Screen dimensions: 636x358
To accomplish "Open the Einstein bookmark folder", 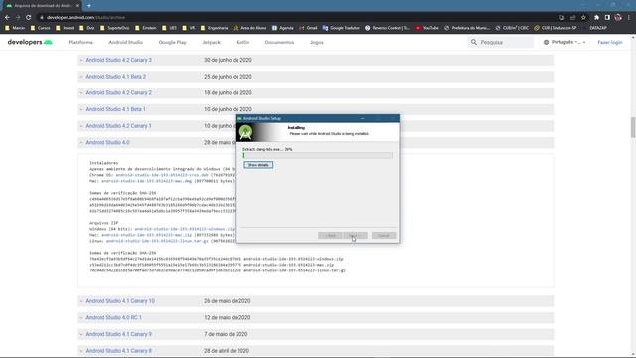I will 146,28.
